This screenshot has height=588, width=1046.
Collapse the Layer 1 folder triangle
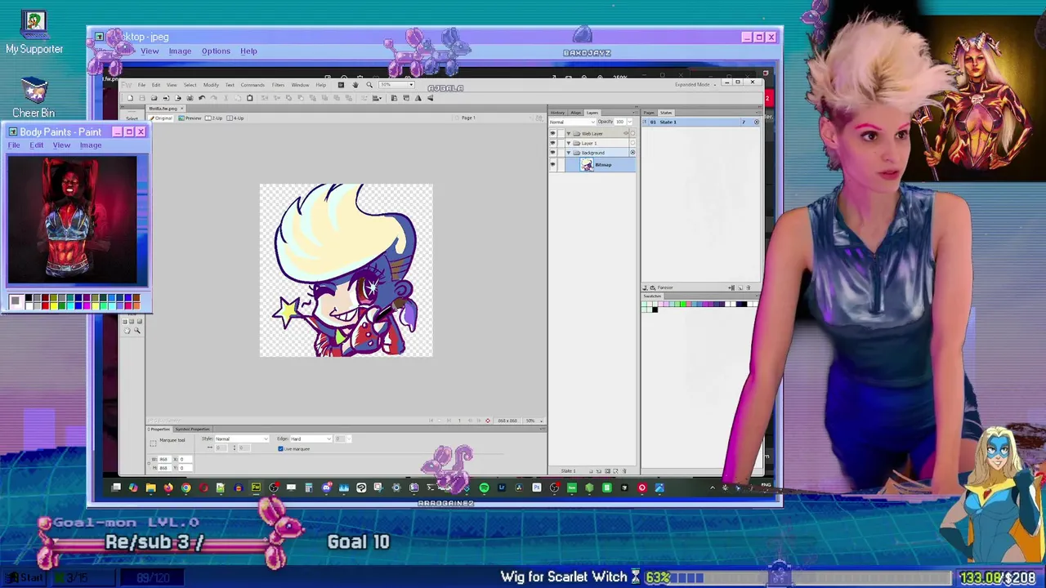[569, 143]
